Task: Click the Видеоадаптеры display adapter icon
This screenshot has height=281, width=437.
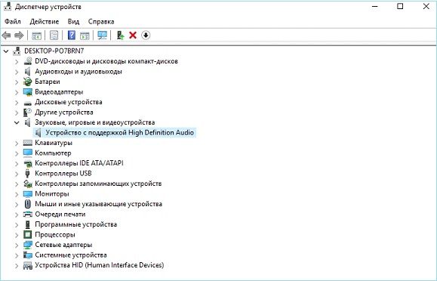Action: (28, 92)
